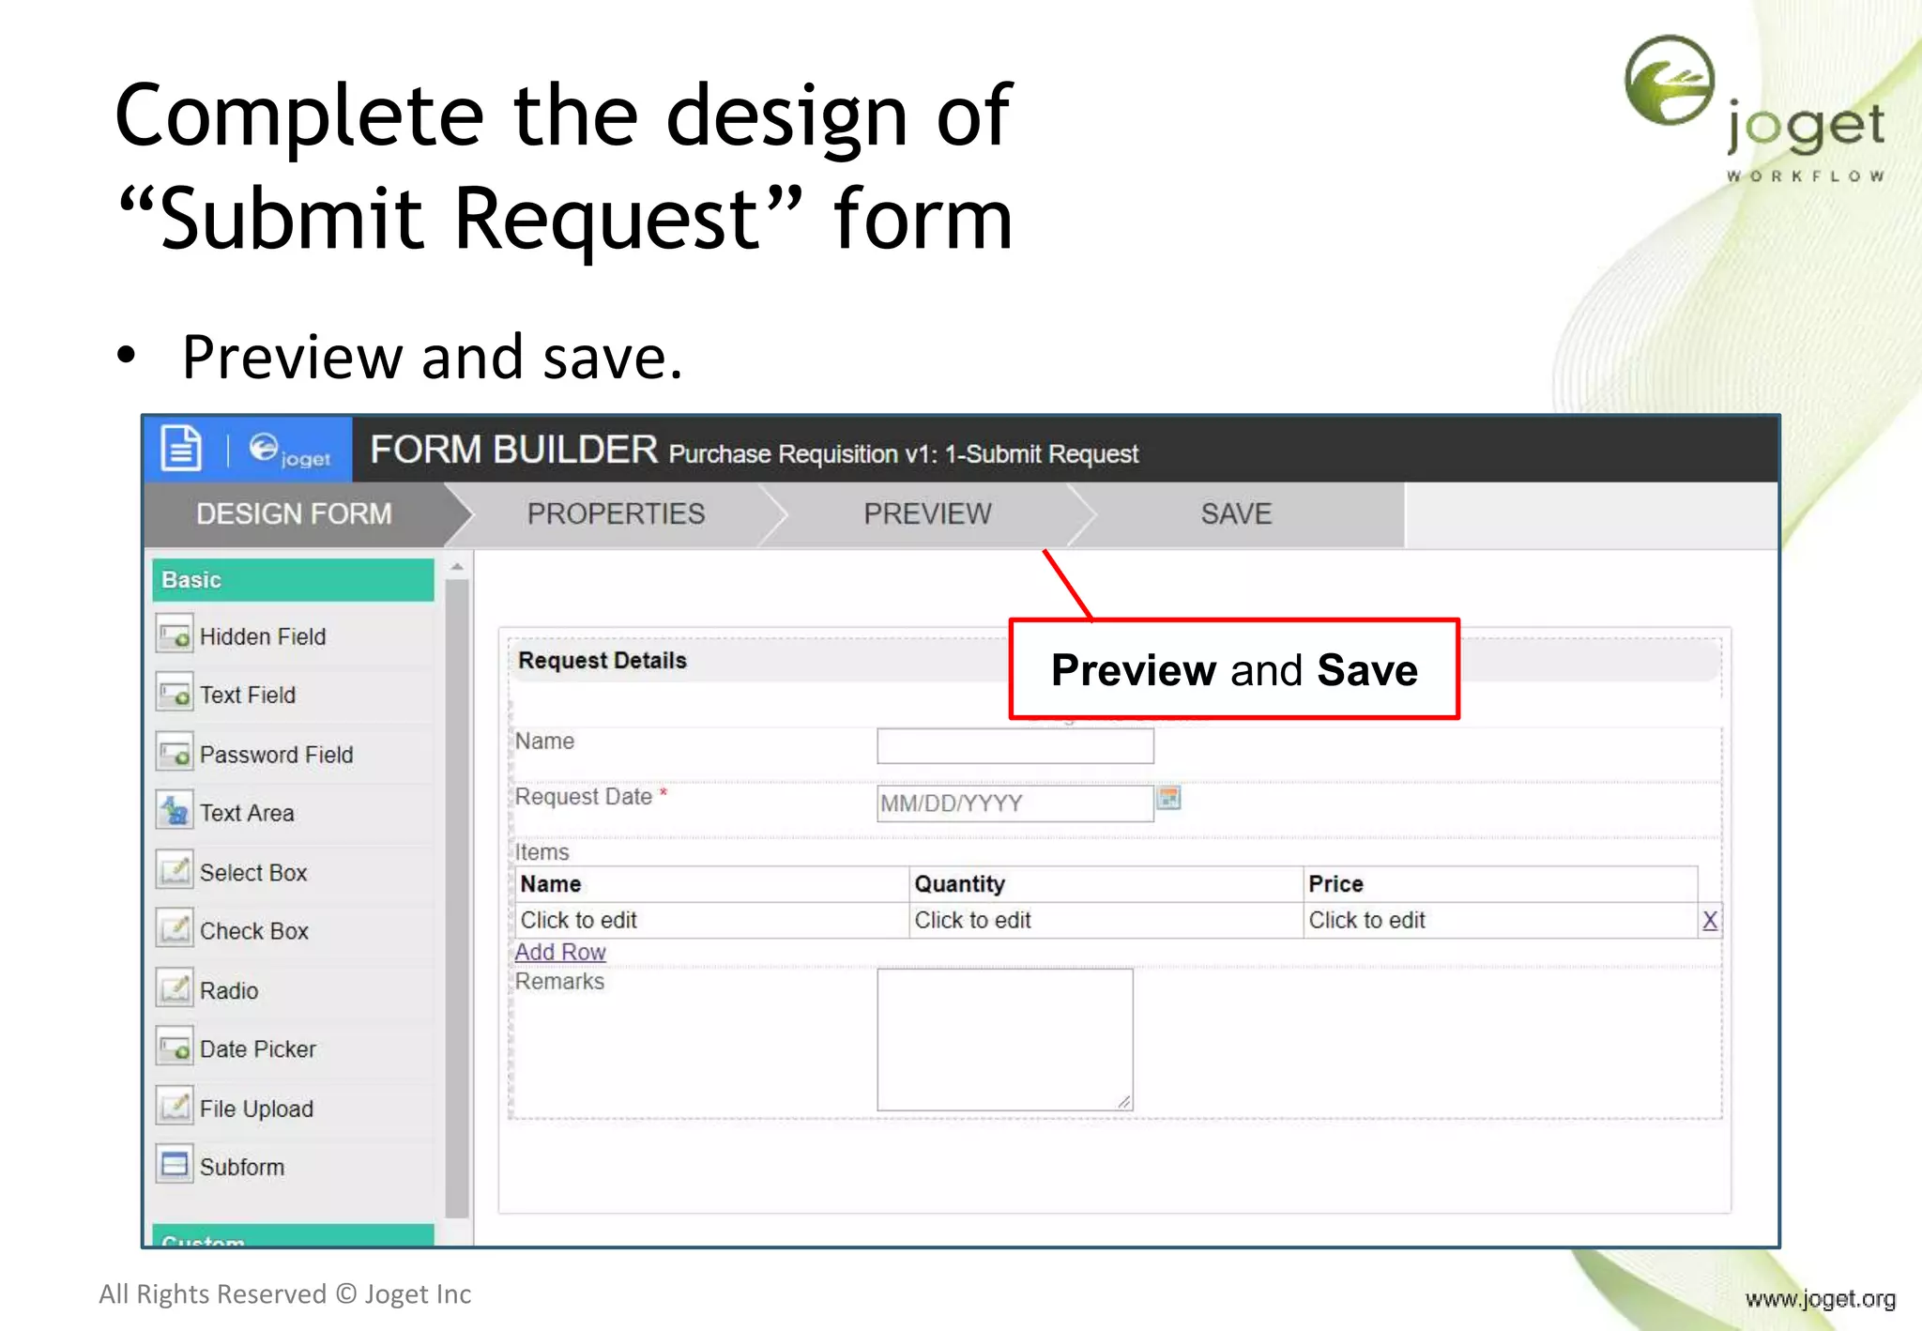
Task: Select the Text Field palette icon
Action: click(175, 694)
